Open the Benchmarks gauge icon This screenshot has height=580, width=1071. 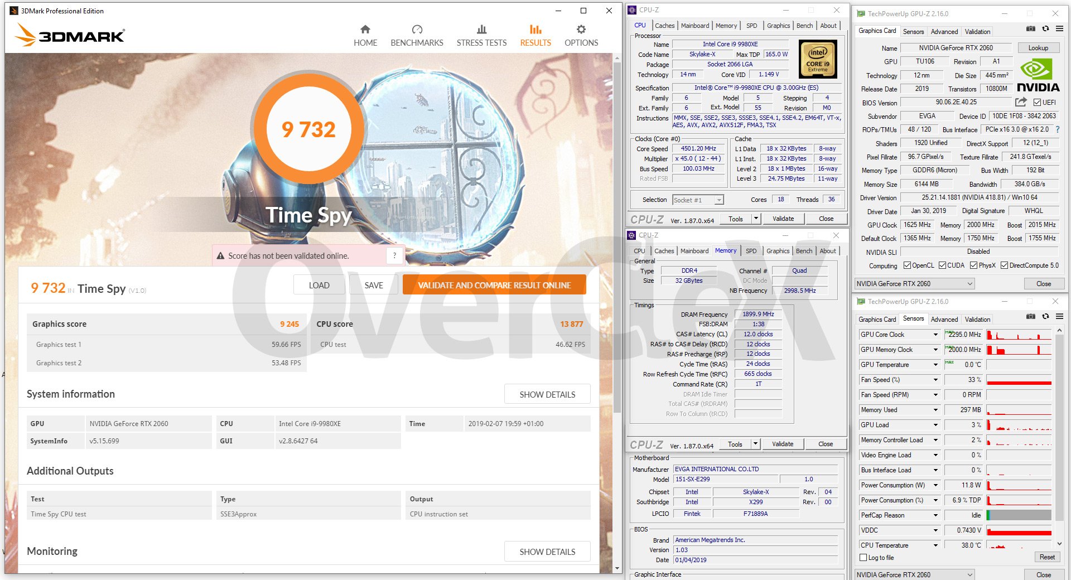click(x=417, y=29)
